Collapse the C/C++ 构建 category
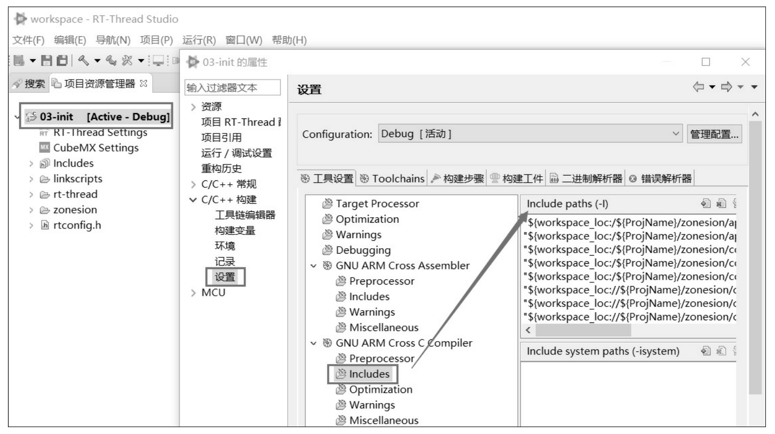The height and width of the screenshot is (434, 775). click(193, 200)
